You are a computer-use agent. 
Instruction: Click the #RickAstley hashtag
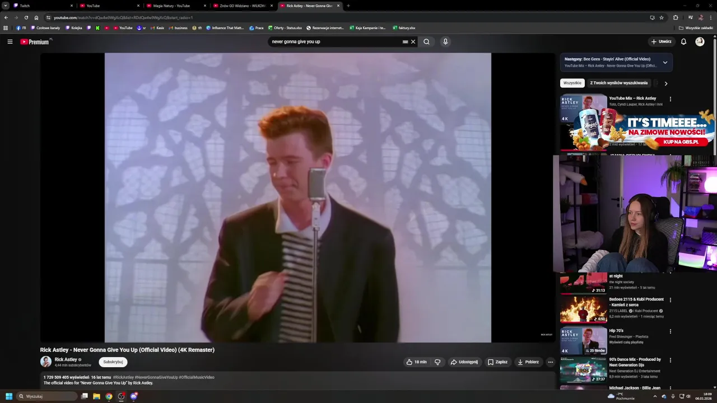[x=123, y=377]
